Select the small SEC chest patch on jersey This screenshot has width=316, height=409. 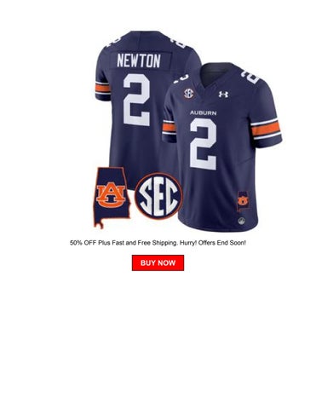[x=189, y=93]
